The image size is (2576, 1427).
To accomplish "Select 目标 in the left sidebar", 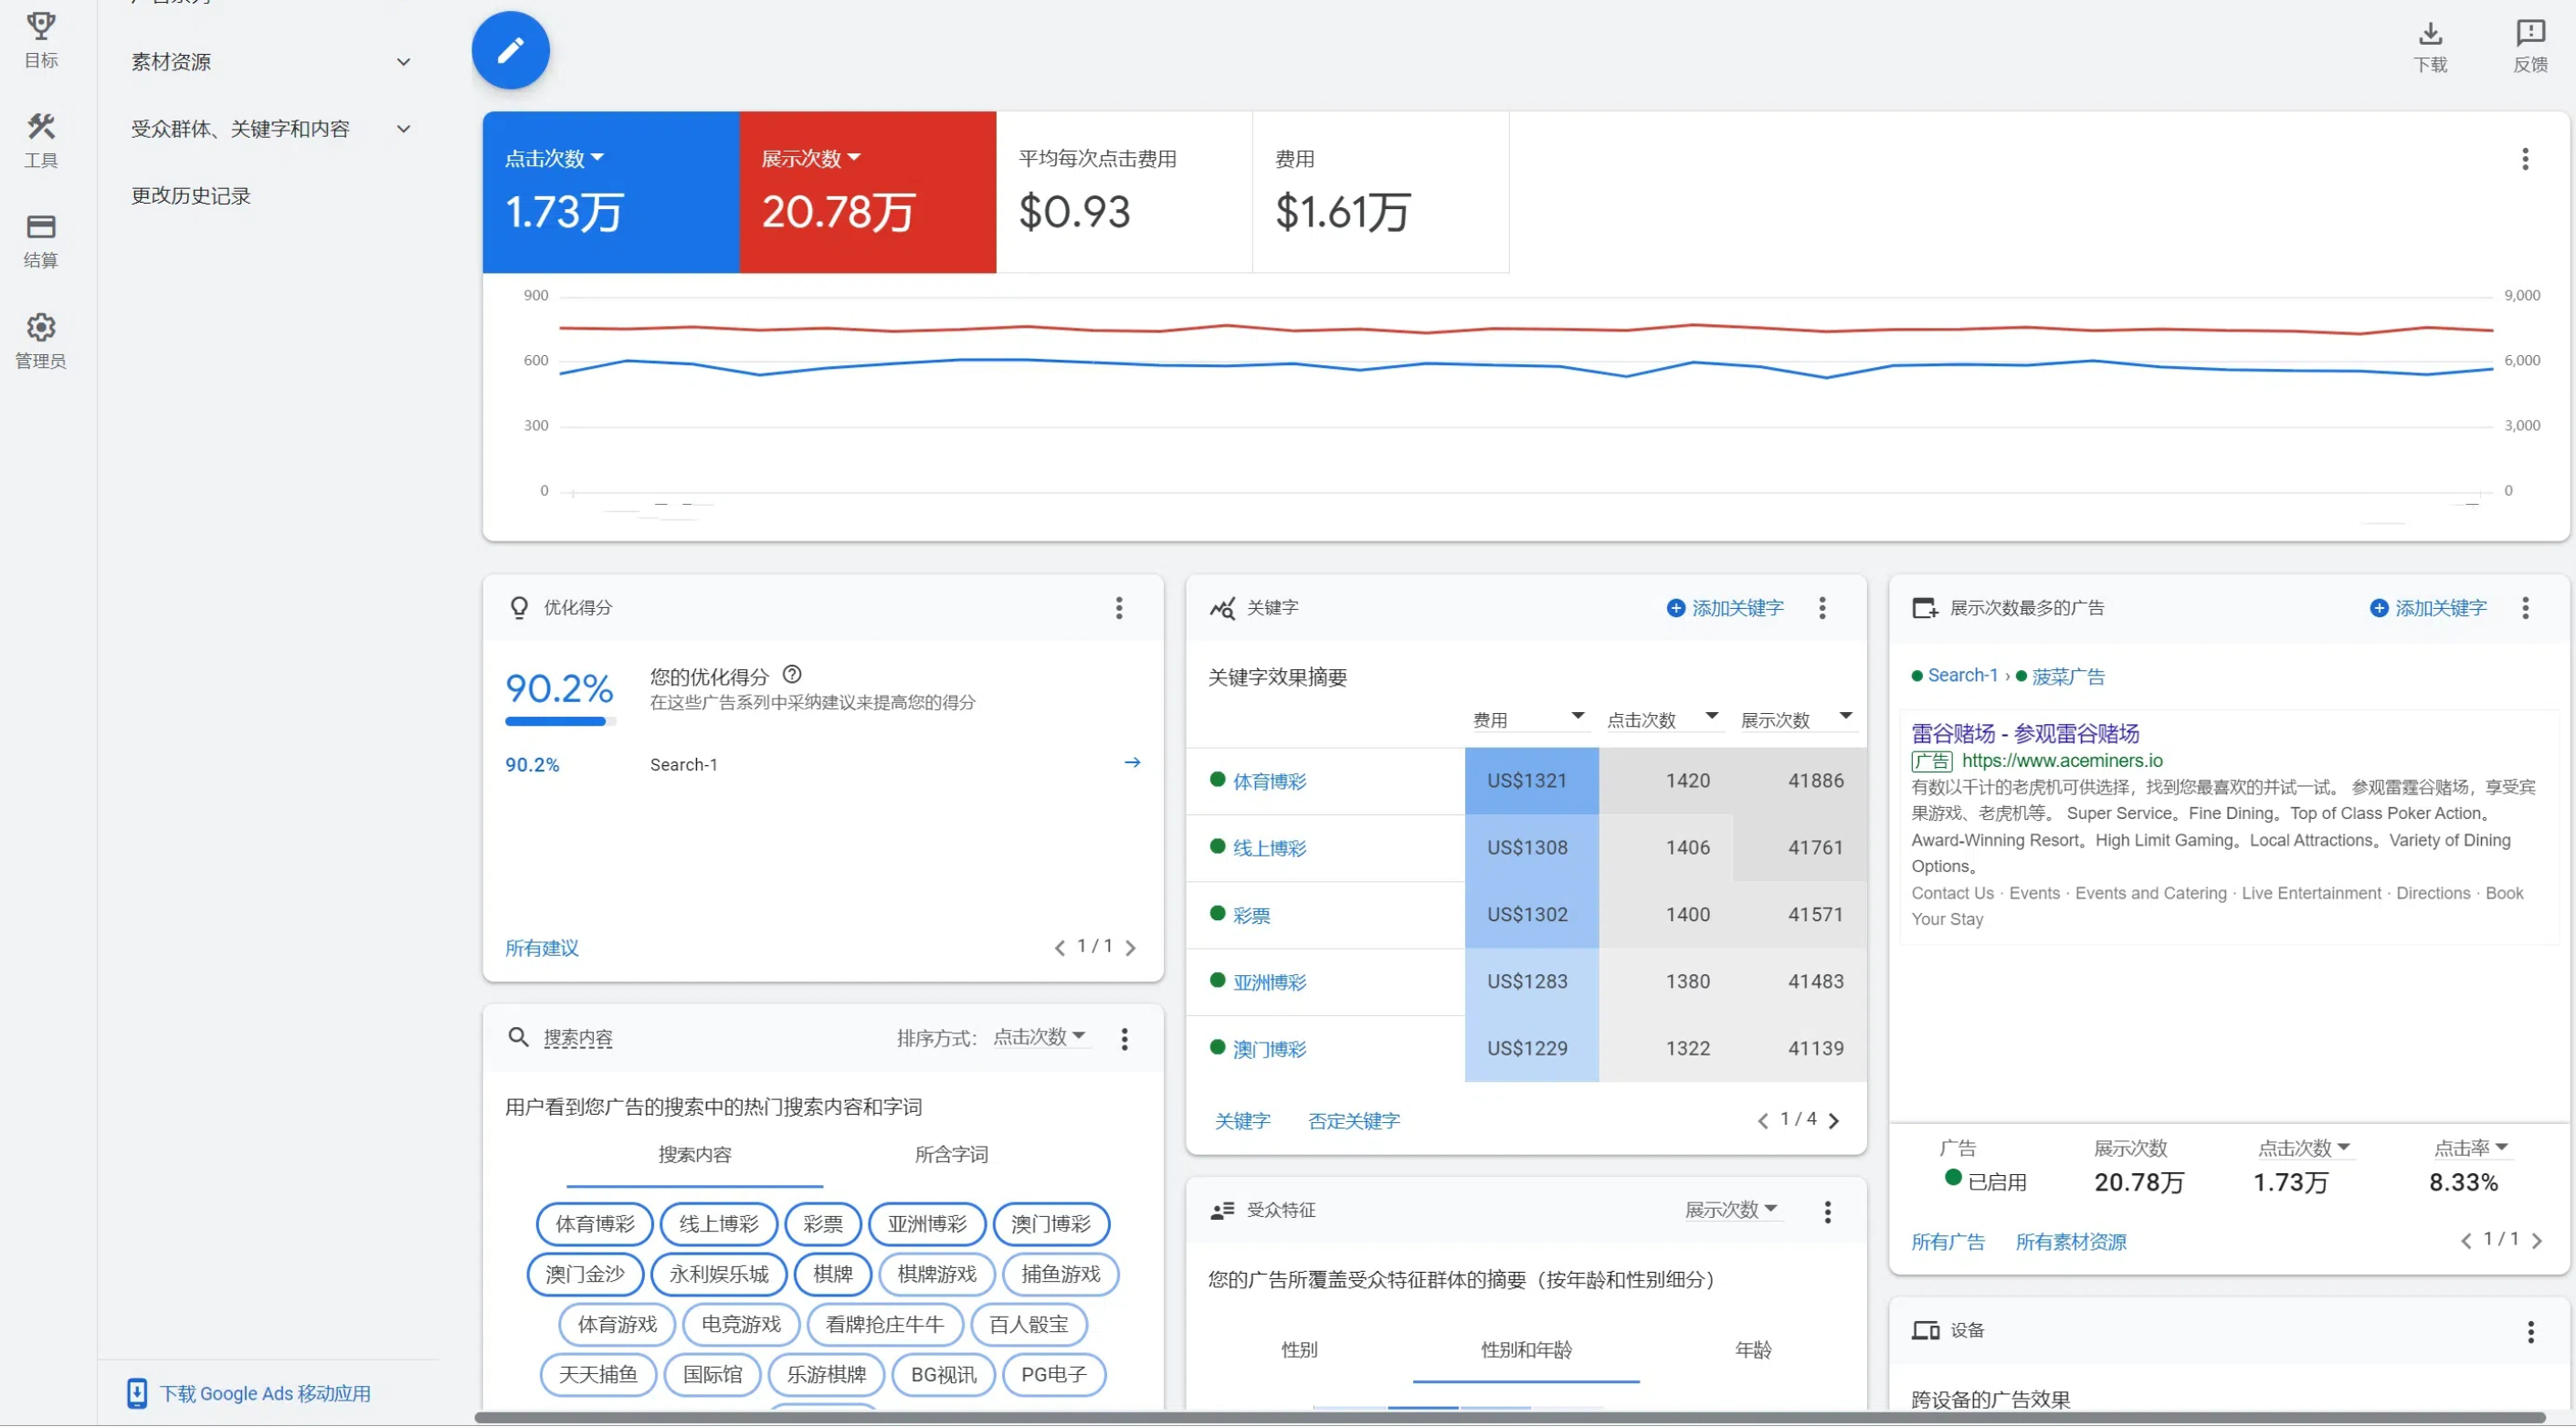I will point(40,40).
